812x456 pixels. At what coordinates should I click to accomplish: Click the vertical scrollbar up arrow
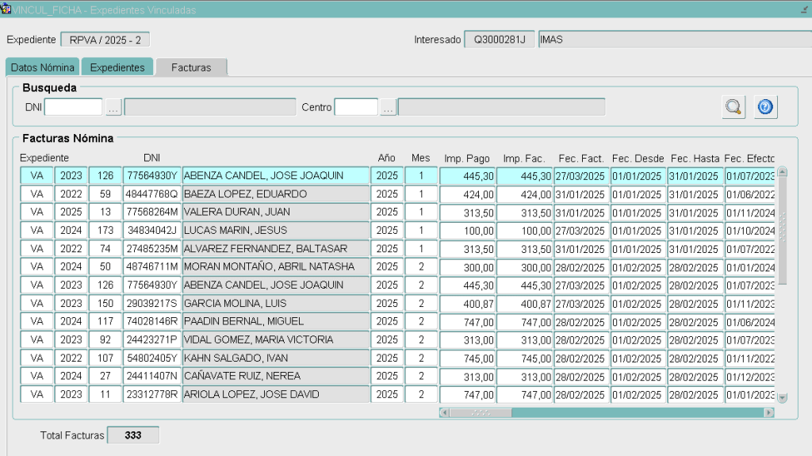click(x=783, y=171)
